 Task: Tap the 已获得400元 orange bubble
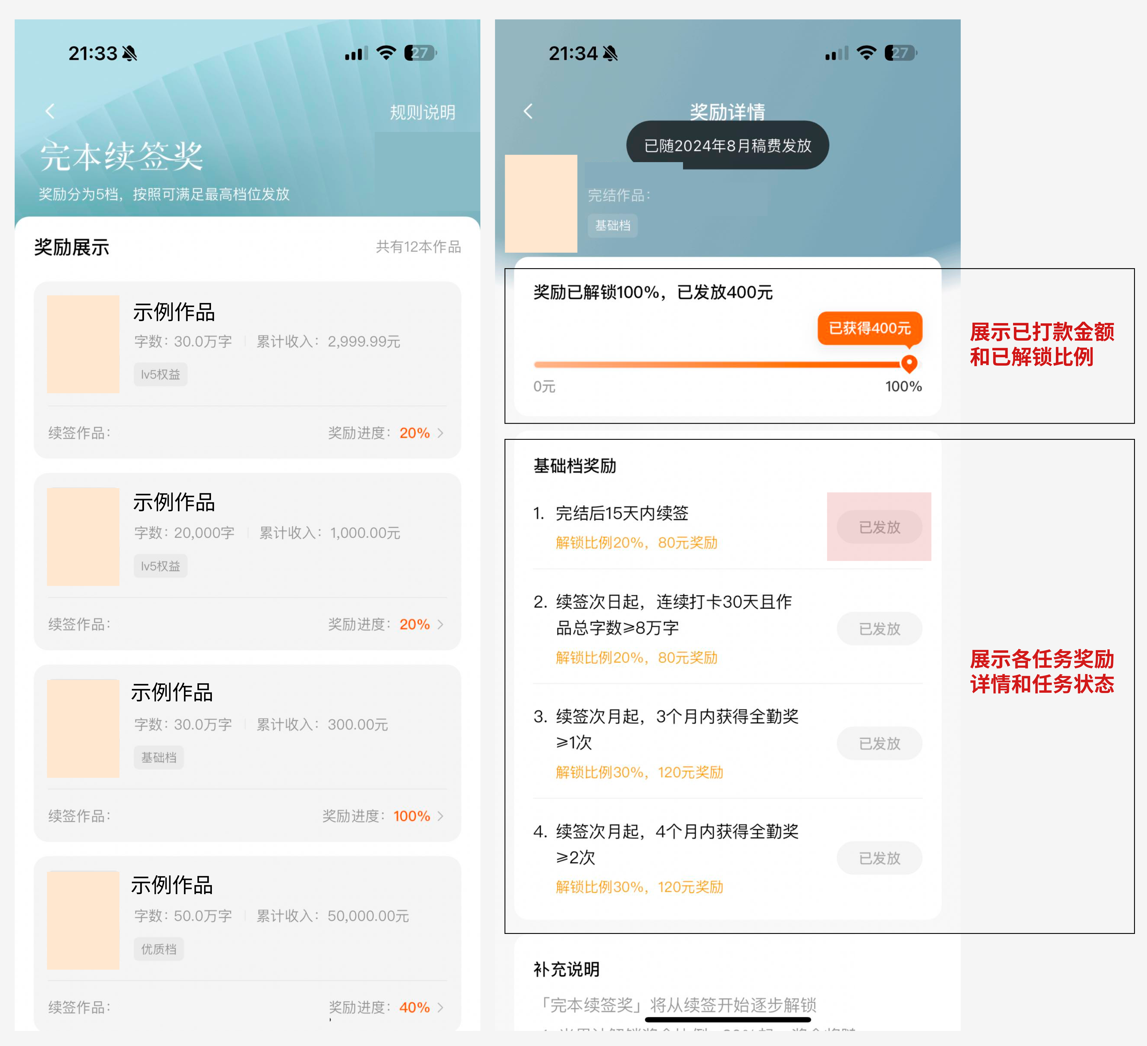pyautogui.click(x=869, y=328)
